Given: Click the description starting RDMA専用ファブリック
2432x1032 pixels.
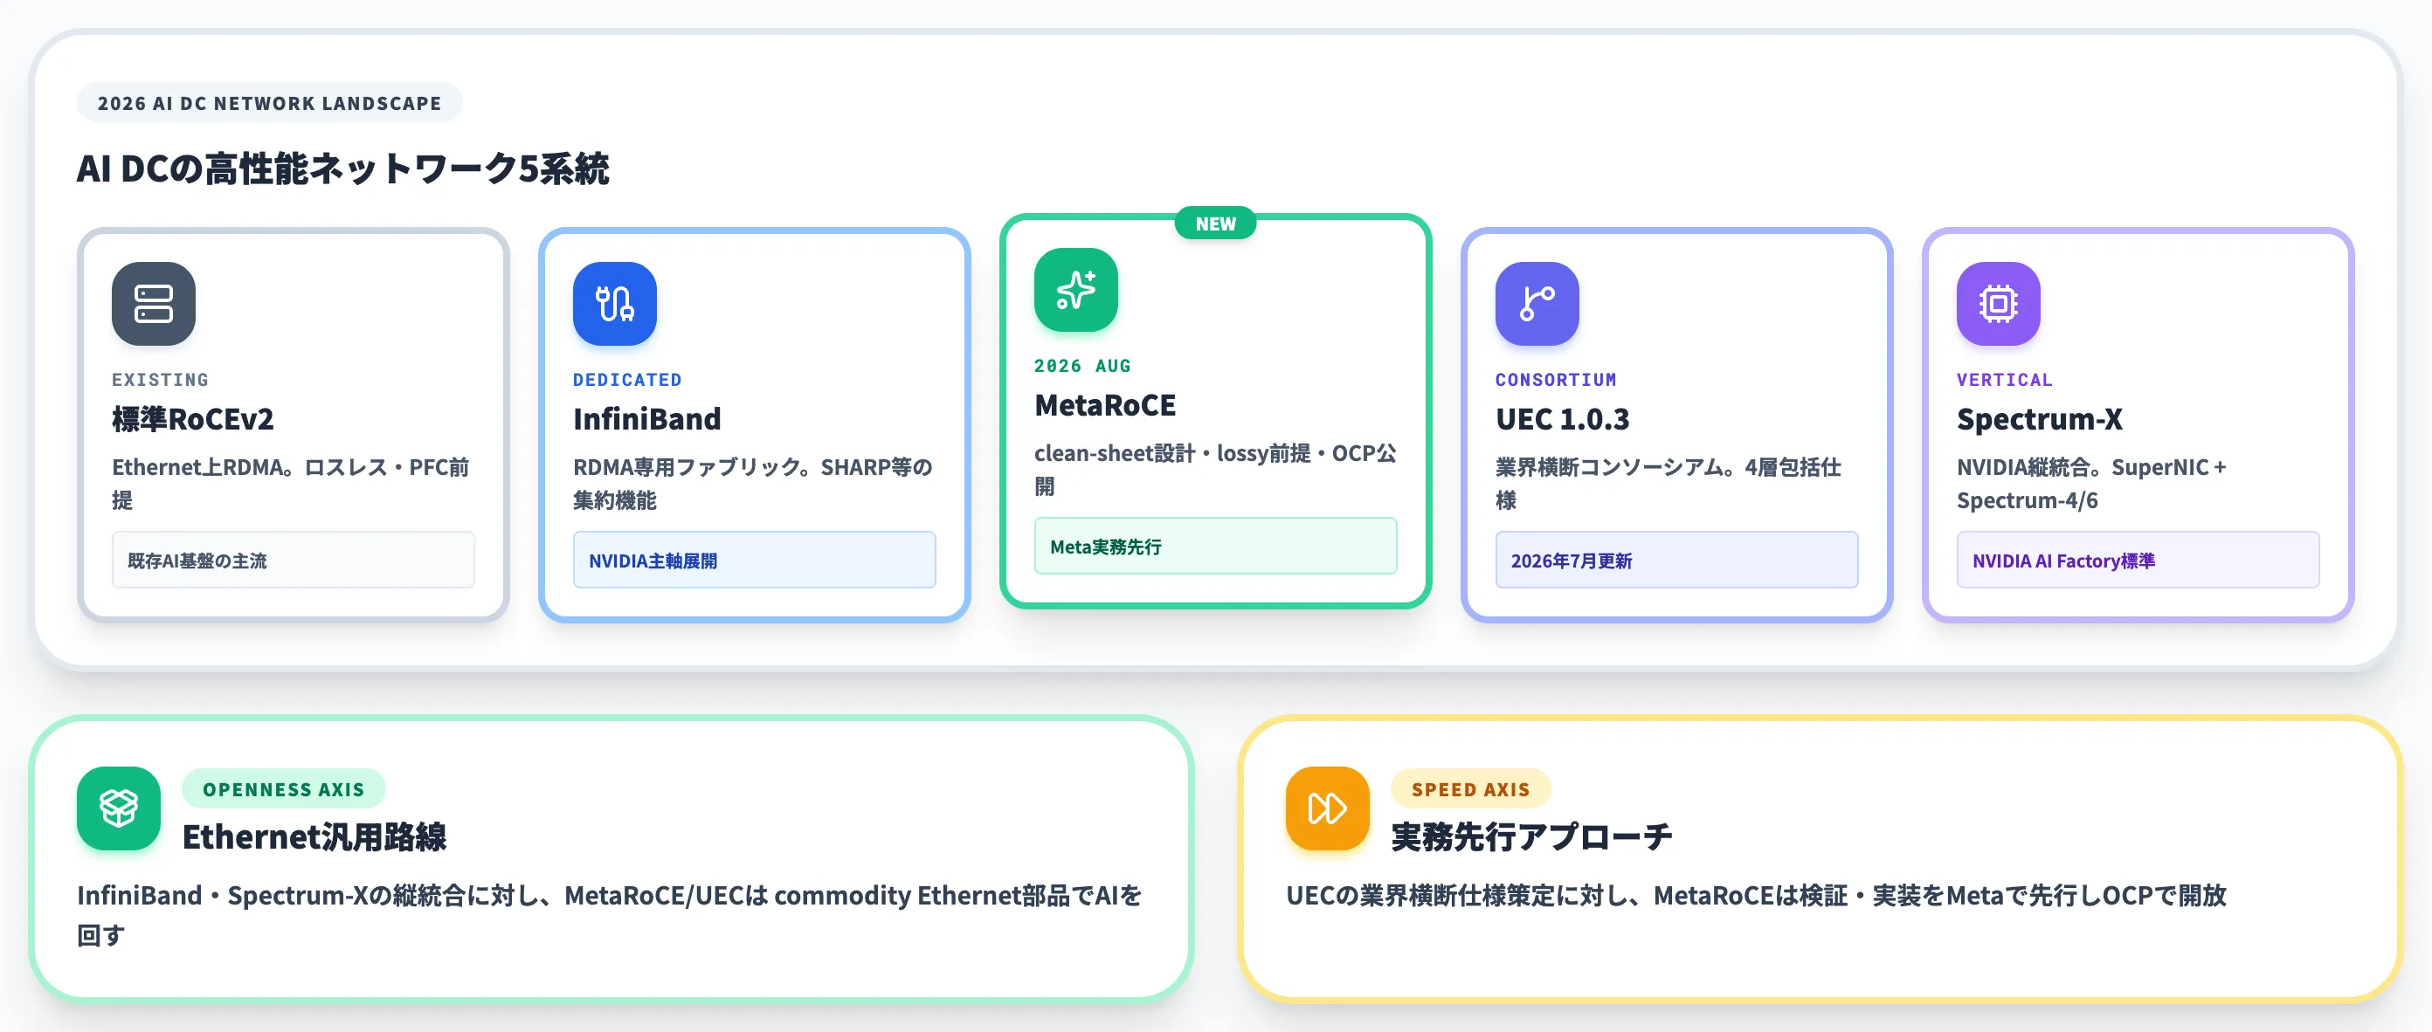Looking at the screenshot, I should click(x=752, y=483).
